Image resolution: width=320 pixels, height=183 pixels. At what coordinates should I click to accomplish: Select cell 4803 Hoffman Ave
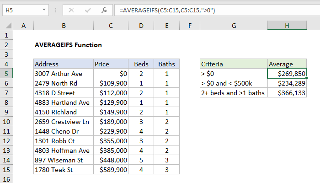pyautogui.click(x=64, y=151)
